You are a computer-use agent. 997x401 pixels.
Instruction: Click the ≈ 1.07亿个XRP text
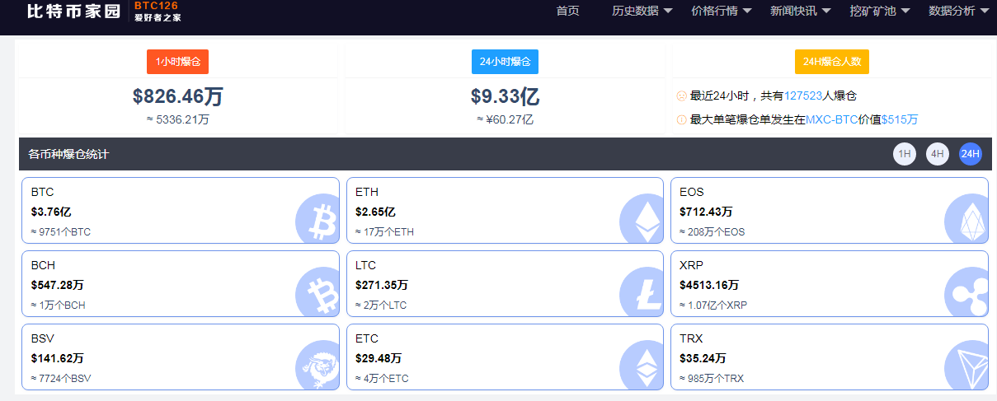714,305
